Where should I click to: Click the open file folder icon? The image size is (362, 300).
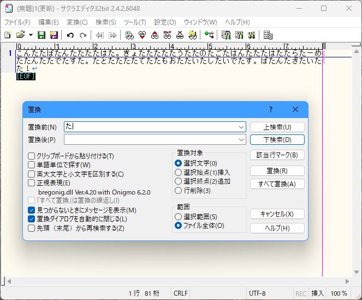click(x=21, y=35)
